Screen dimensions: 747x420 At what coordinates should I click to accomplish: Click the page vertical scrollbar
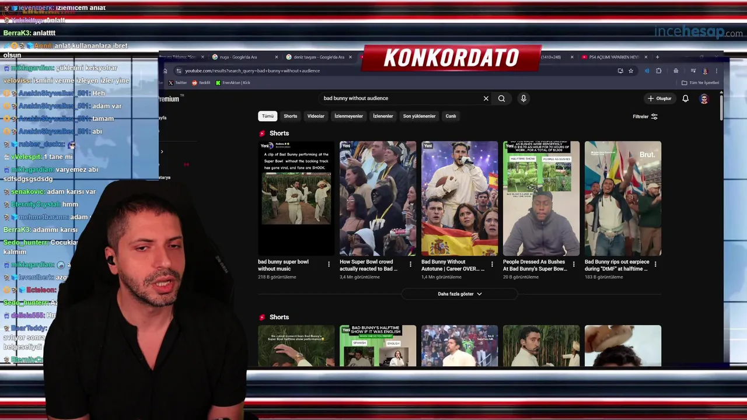[721, 107]
